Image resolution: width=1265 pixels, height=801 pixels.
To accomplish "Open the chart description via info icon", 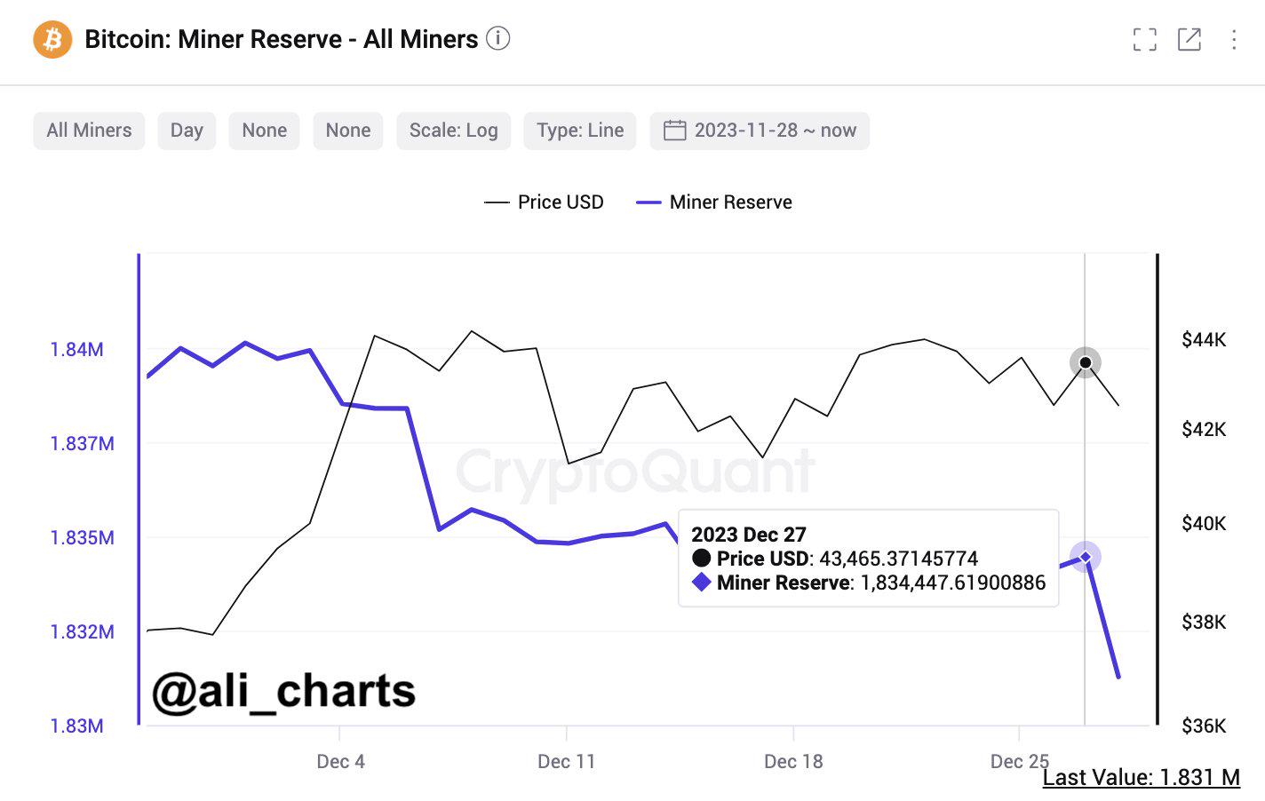I will (498, 39).
